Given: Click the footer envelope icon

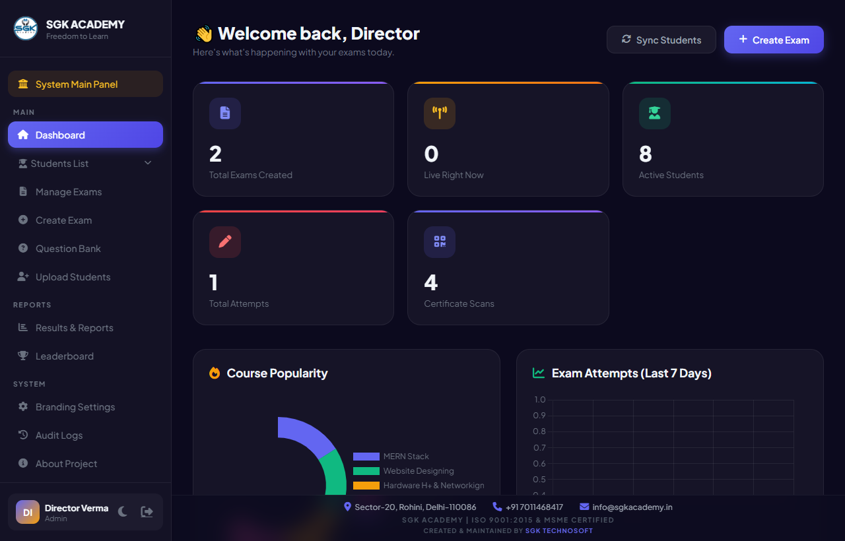Looking at the screenshot, I should pyautogui.click(x=584, y=507).
